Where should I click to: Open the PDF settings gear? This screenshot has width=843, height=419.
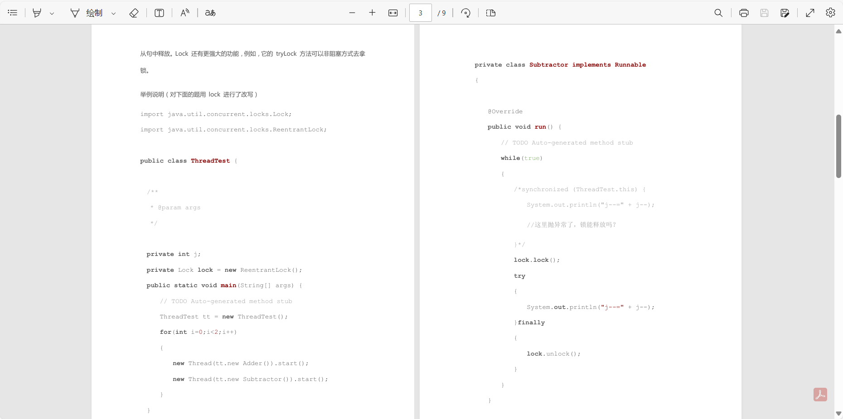tap(830, 13)
